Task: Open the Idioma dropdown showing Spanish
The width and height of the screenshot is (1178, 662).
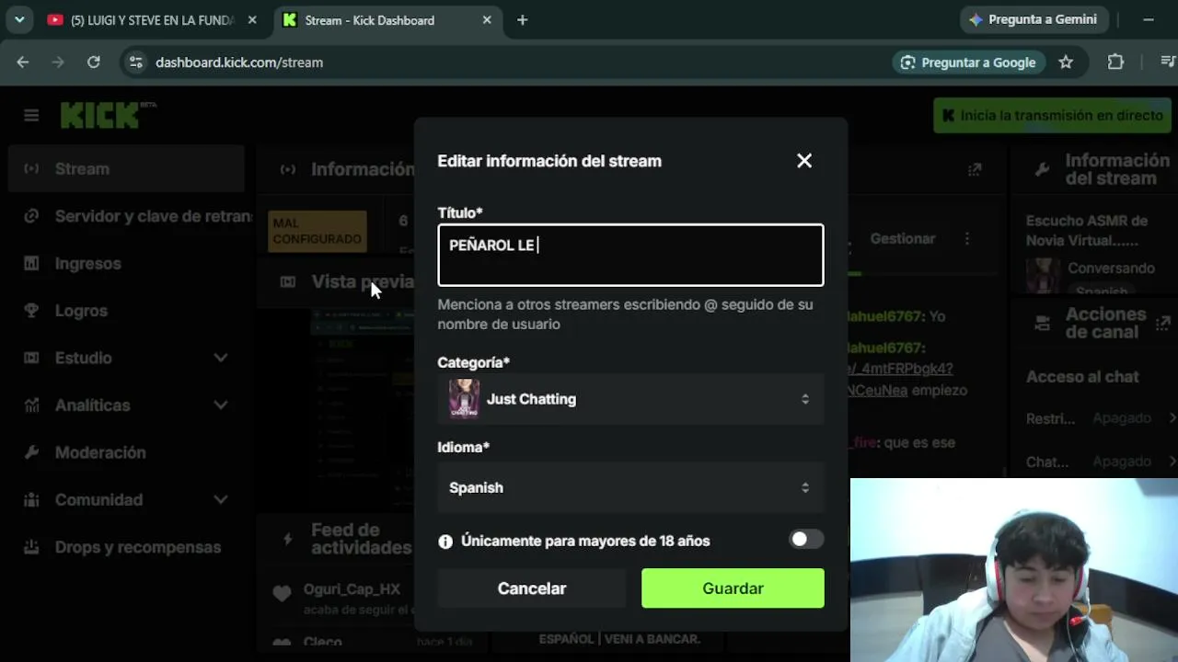Action: 630,487
